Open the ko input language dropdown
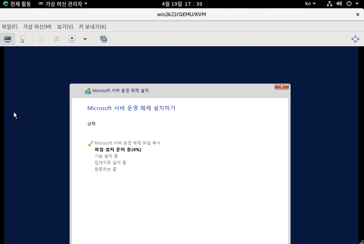Viewport: 364px width, 244px height. point(310,4)
